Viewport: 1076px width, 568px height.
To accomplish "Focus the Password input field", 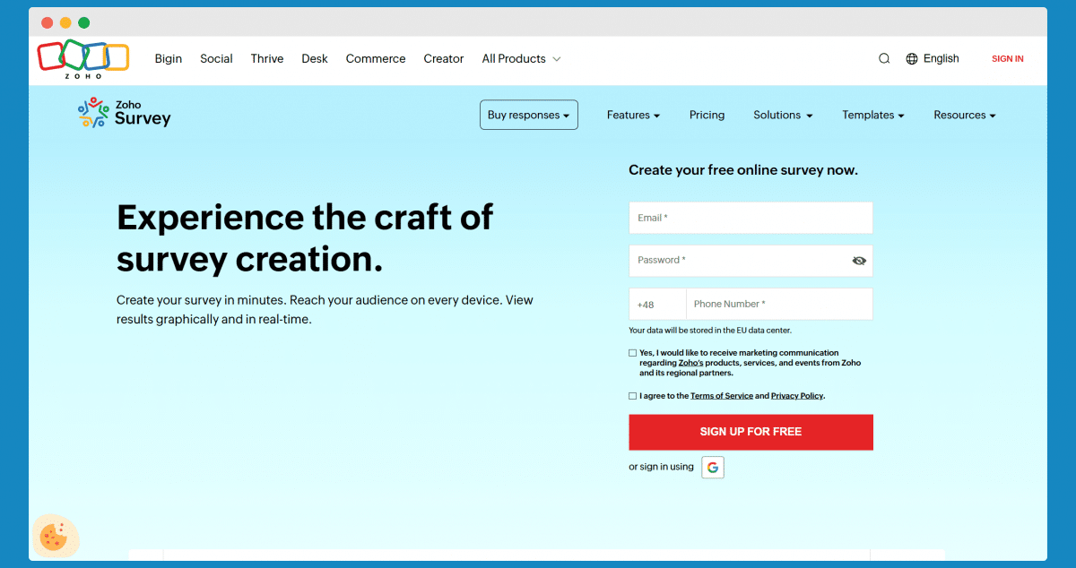I will pos(751,261).
